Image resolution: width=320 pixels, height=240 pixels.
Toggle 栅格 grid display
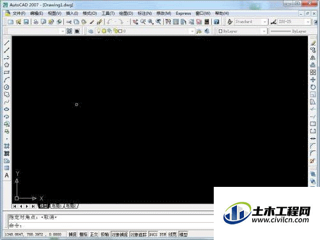83,234
